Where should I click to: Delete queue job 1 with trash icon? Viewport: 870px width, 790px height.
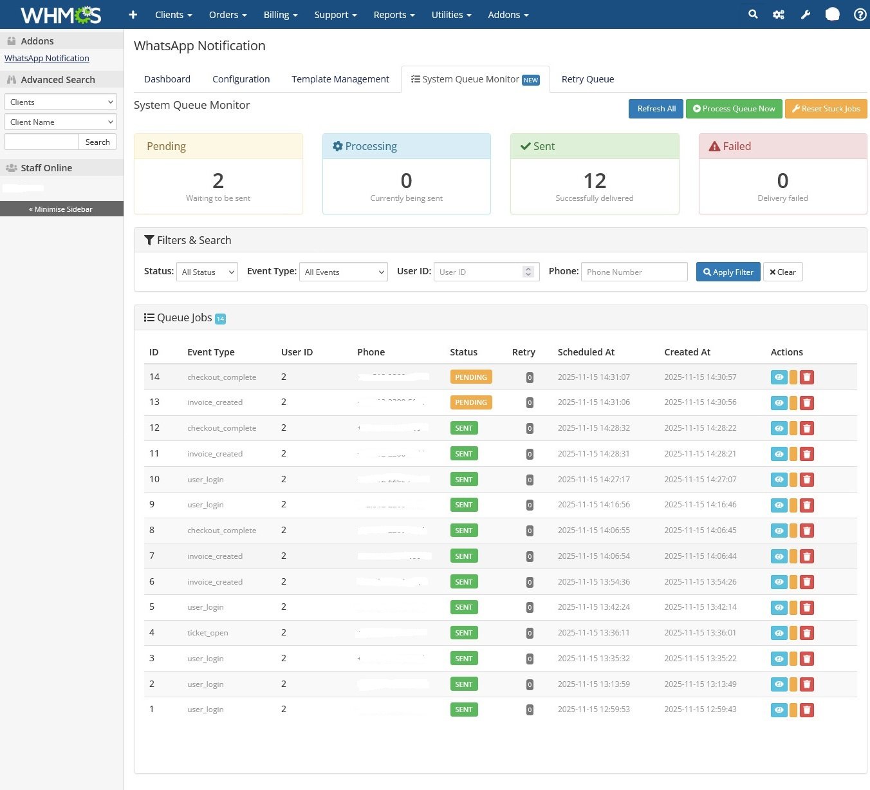coord(807,710)
